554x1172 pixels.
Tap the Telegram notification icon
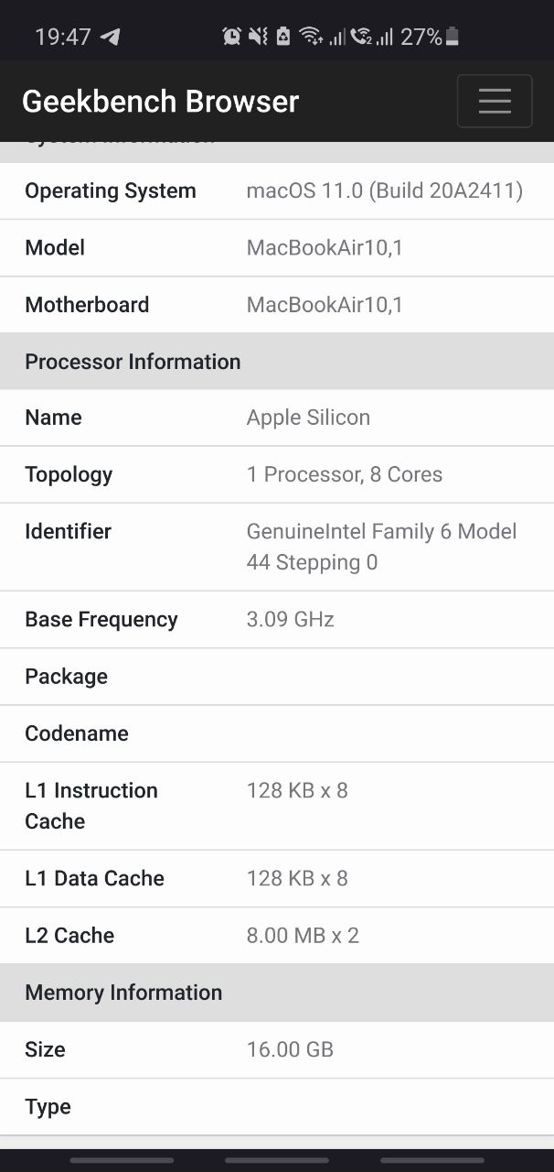click(110, 37)
